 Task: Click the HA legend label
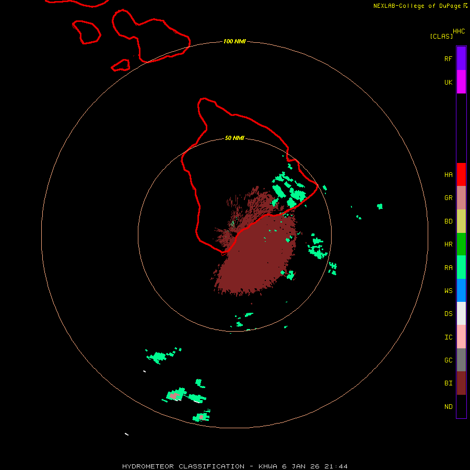(x=448, y=175)
